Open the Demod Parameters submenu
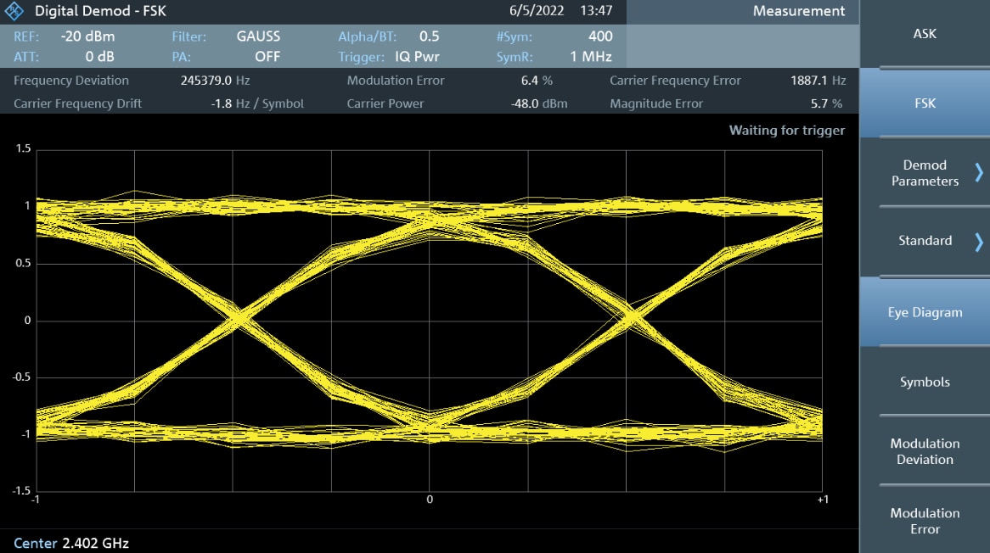990x553 pixels. [x=925, y=173]
